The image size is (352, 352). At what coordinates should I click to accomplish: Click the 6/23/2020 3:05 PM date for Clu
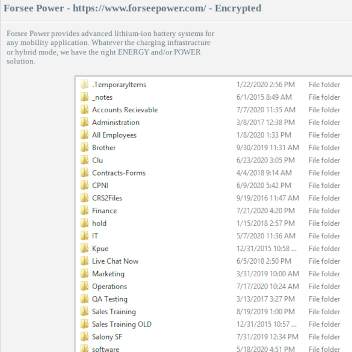[265, 161]
